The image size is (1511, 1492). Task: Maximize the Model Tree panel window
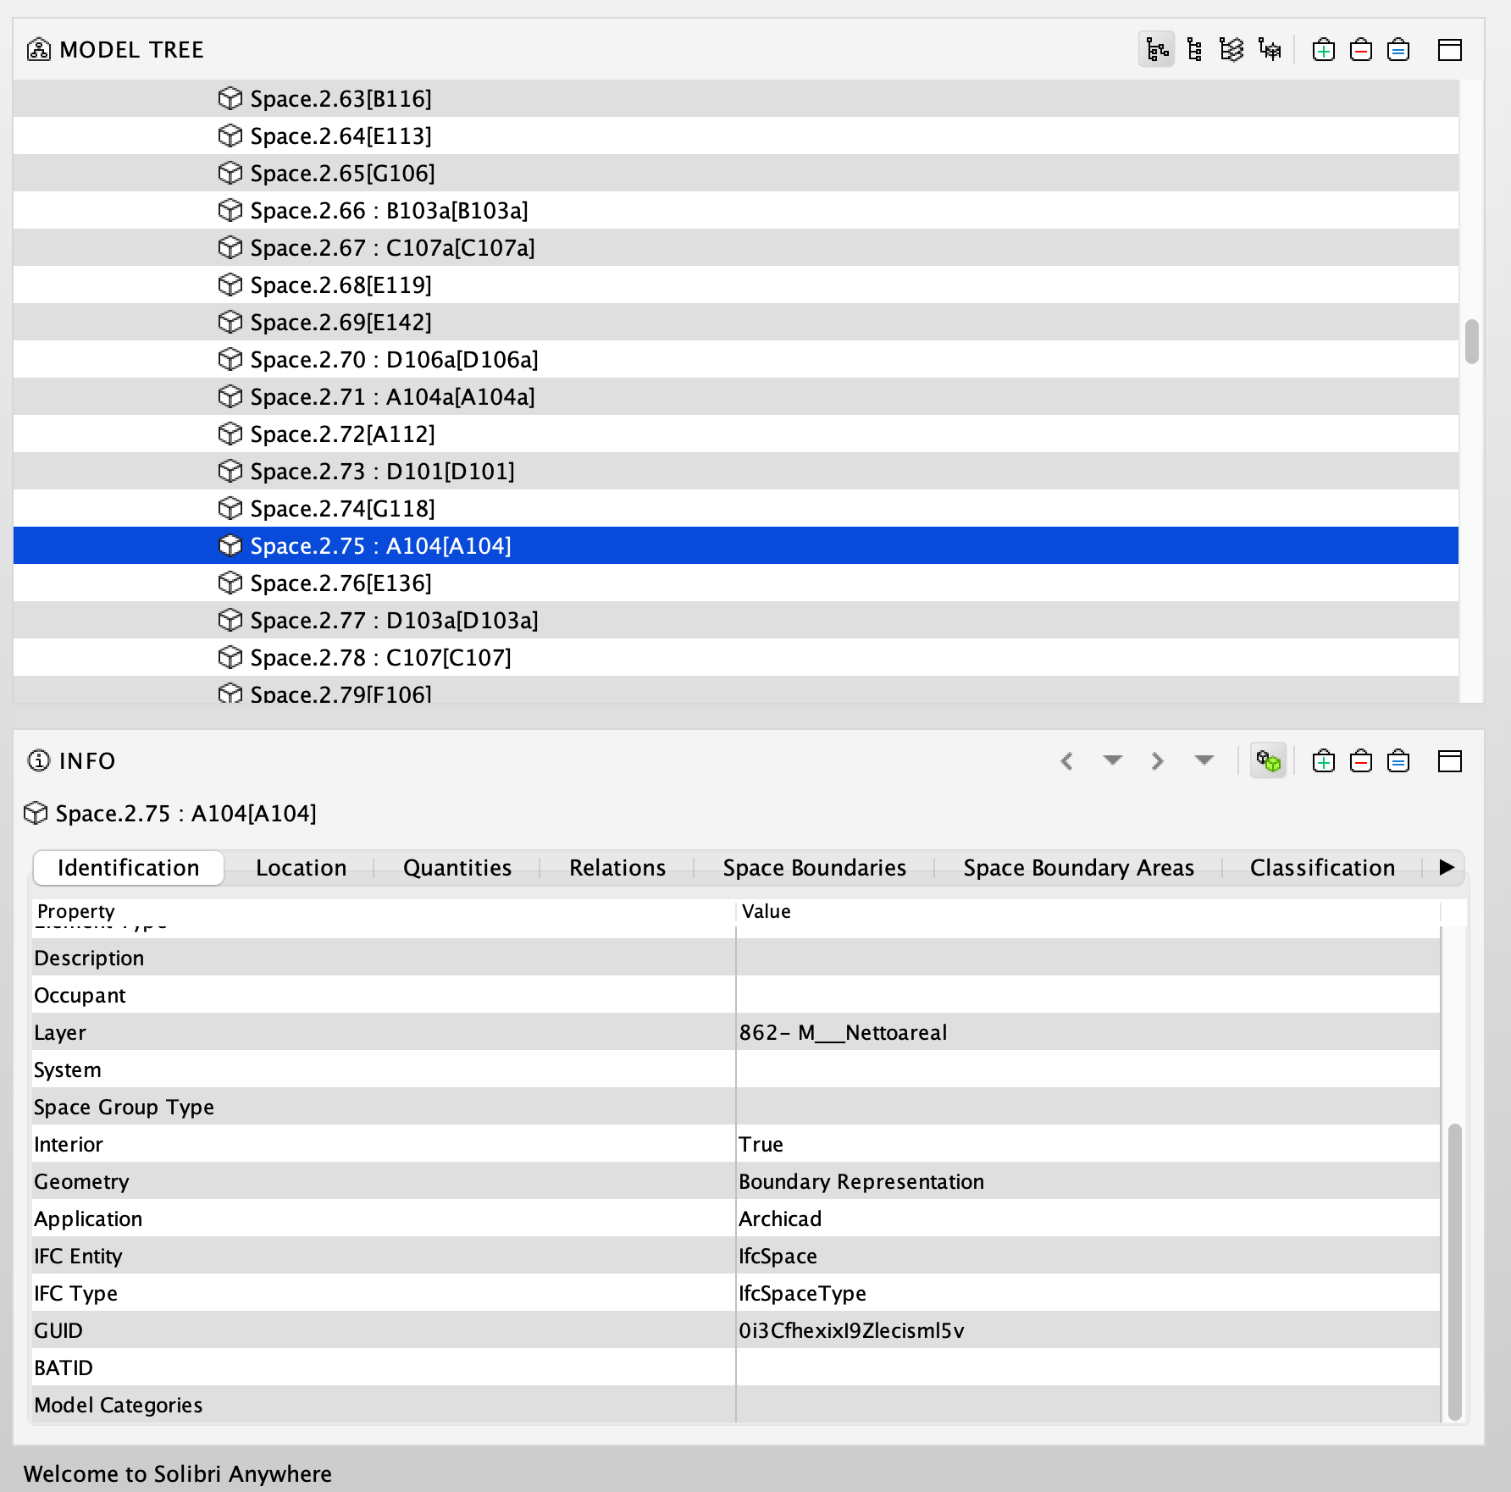[x=1449, y=50]
